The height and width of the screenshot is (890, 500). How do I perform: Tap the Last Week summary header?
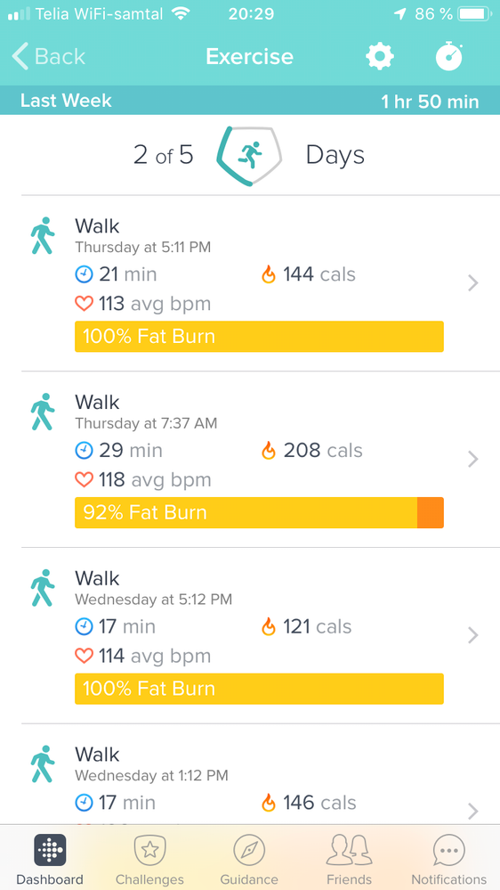(x=250, y=101)
